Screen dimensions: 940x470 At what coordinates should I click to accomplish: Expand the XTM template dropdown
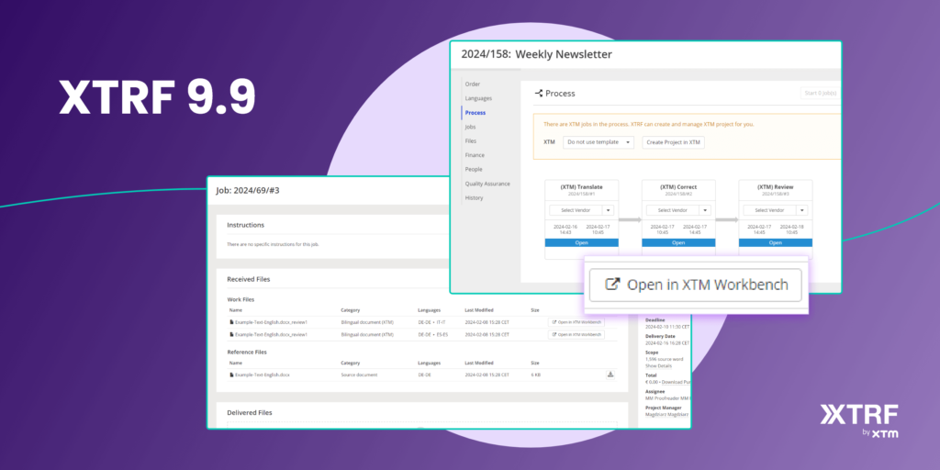tap(599, 142)
